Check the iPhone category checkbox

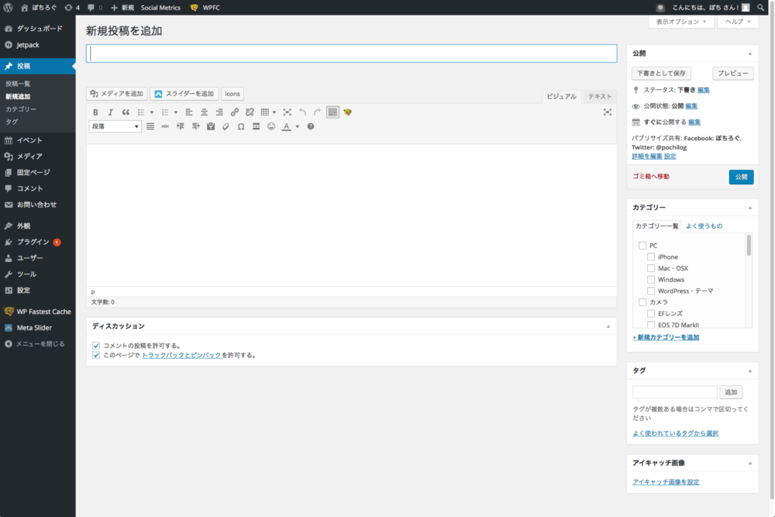[x=651, y=257]
